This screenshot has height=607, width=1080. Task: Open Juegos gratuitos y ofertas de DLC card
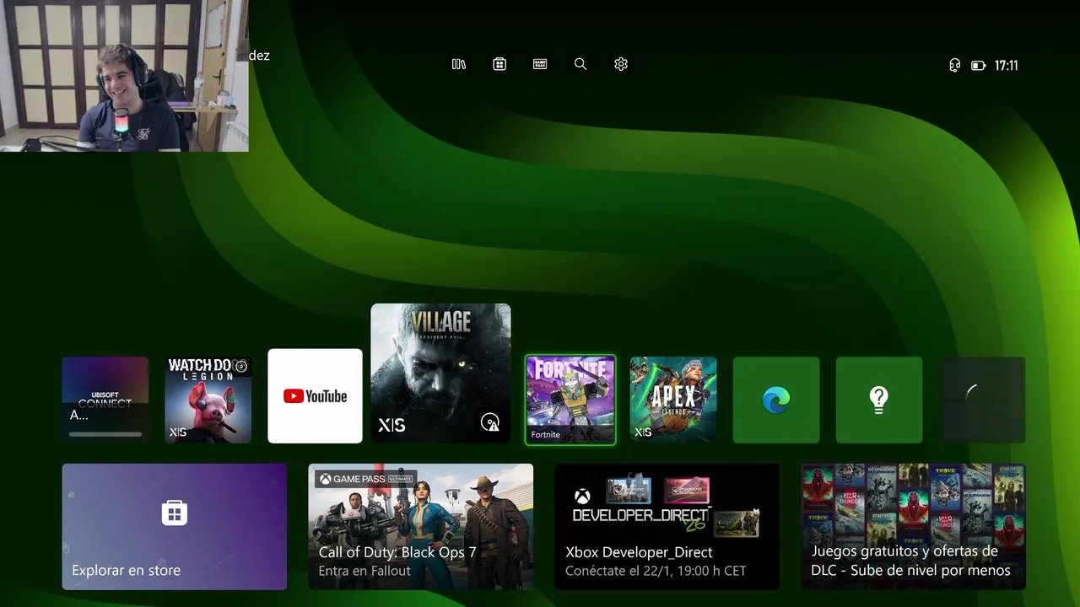(913, 526)
